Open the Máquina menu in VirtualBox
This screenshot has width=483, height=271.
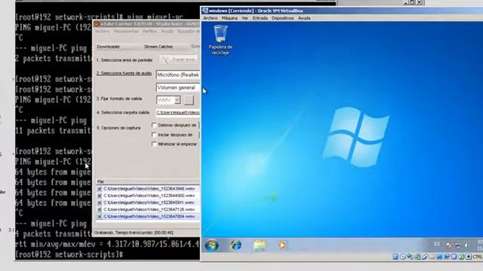[x=229, y=18]
